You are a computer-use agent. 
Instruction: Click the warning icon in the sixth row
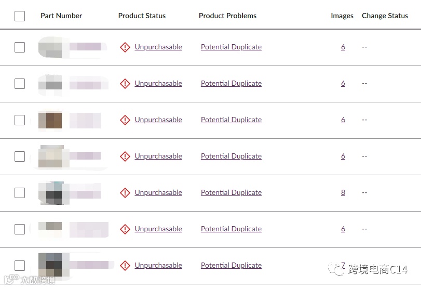(125, 229)
